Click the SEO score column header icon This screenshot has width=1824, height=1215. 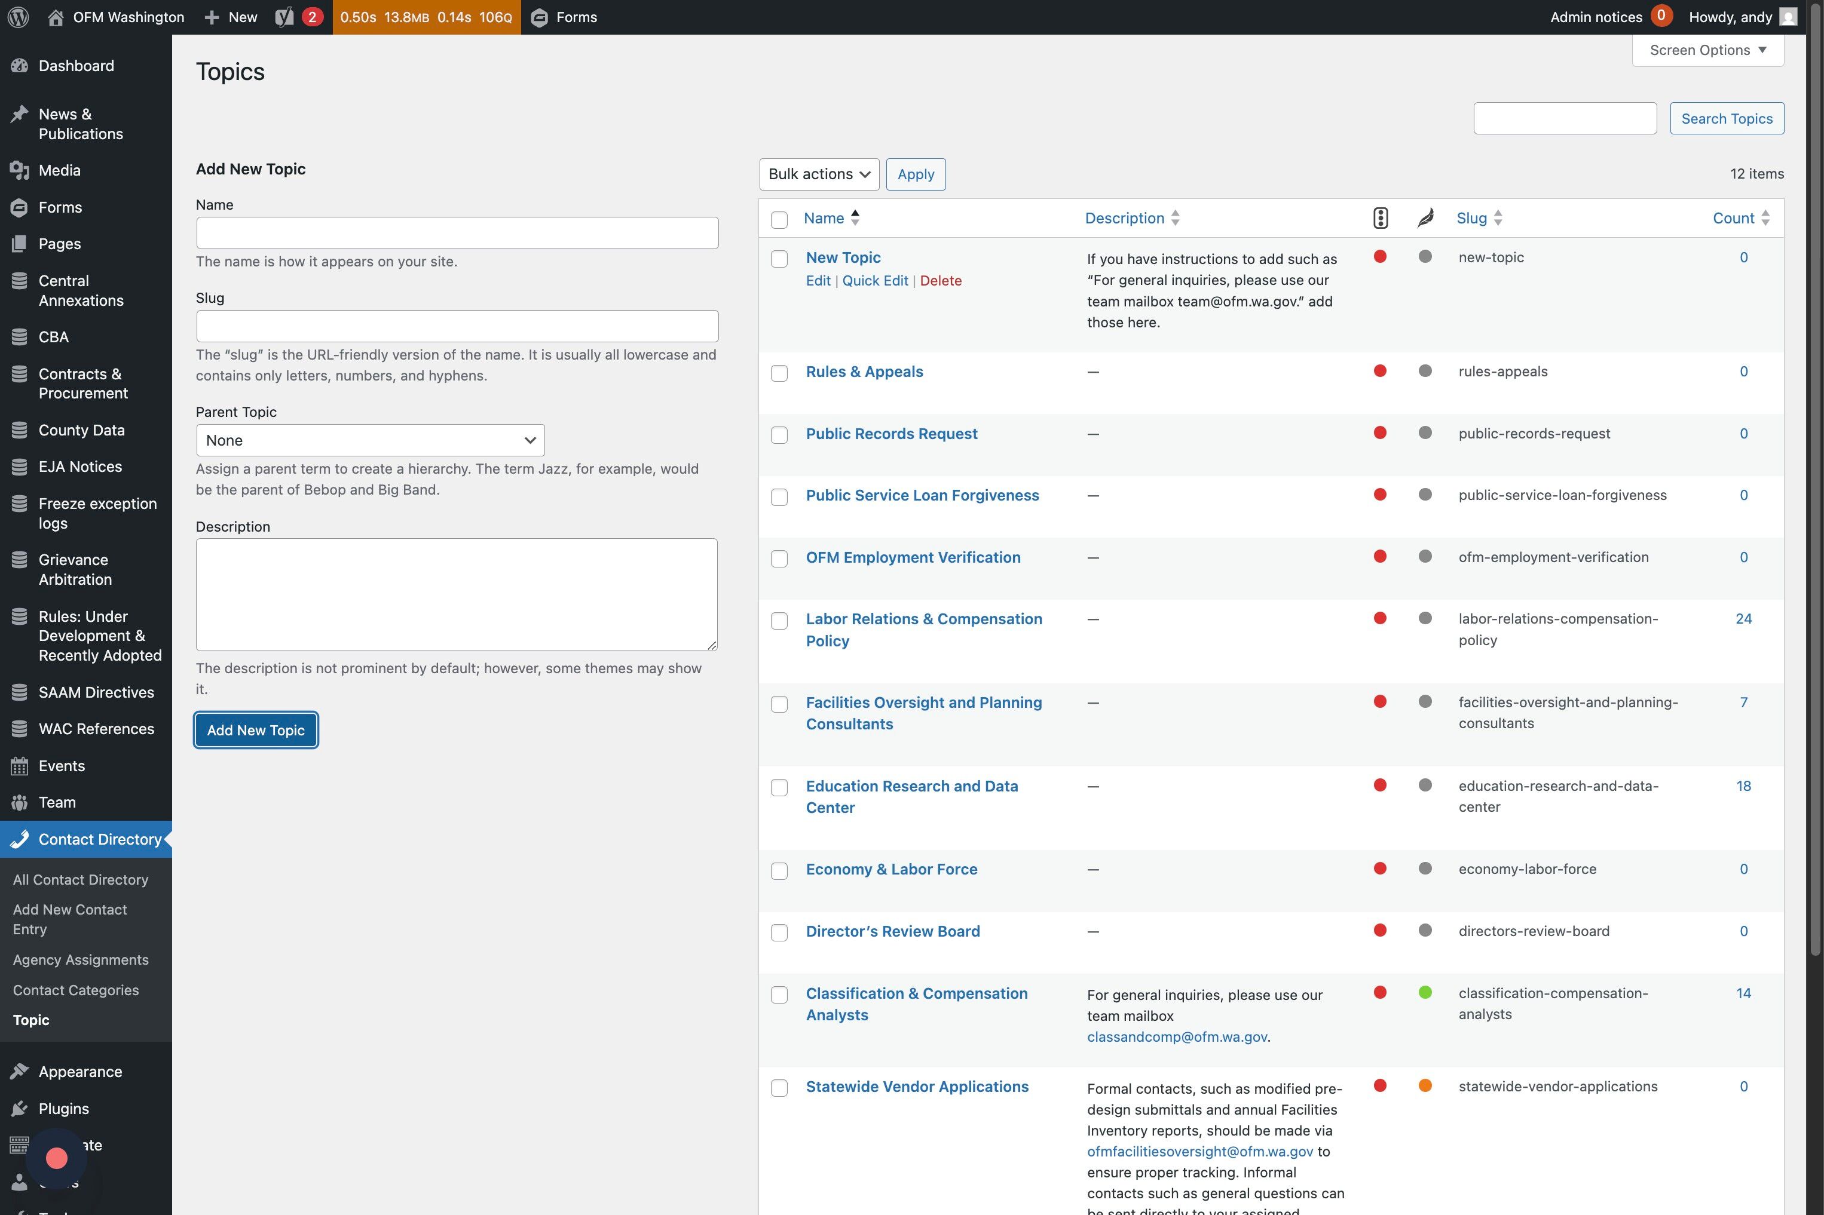tap(1380, 218)
